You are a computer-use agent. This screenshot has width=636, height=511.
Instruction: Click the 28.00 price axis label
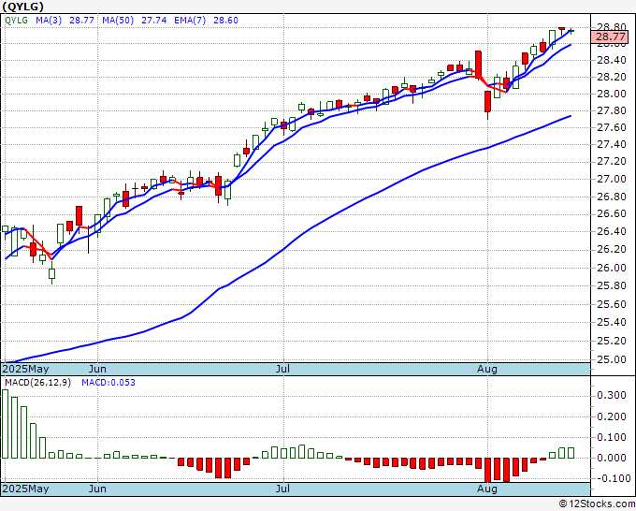click(x=612, y=94)
